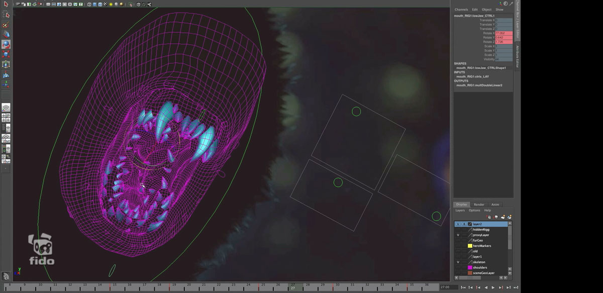The height and width of the screenshot is (293, 603).
Task: Open the Object menu in Channel Box
Action: coord(486,10)
